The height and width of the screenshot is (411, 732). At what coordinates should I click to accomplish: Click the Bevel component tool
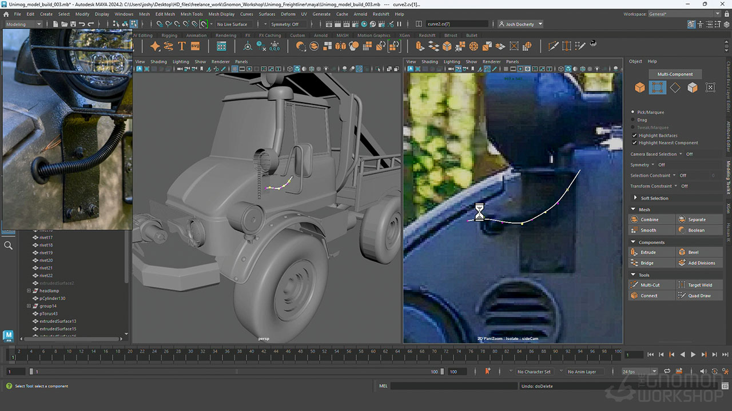693,252
